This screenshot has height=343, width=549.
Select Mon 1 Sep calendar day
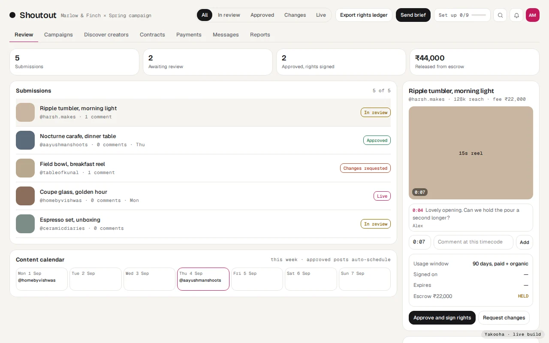point(42,279)
